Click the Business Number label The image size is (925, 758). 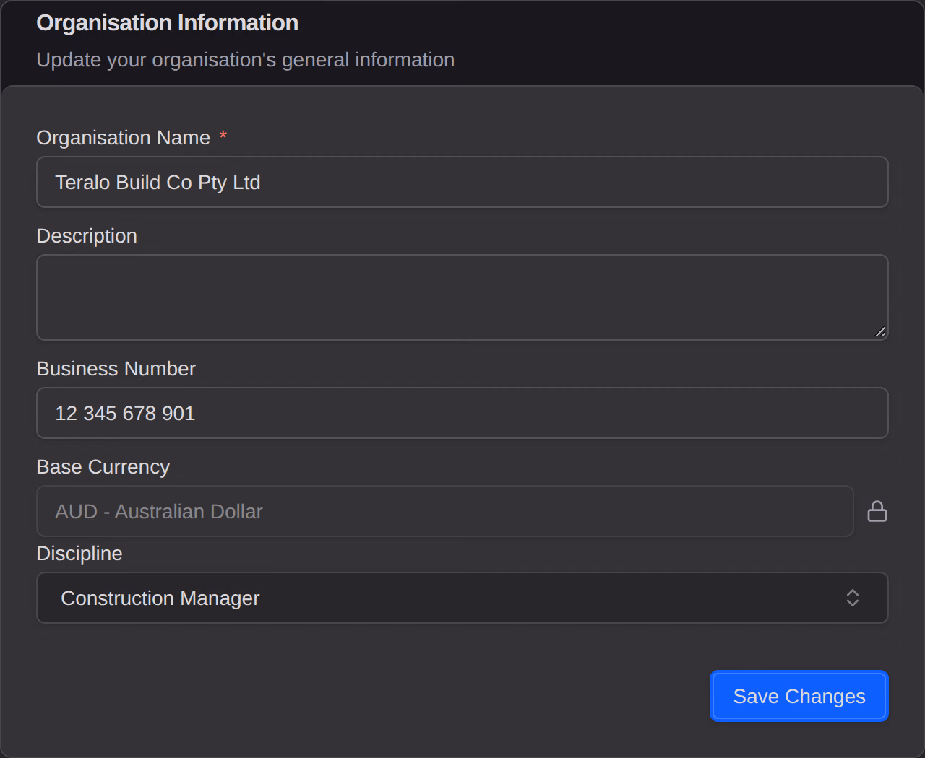[x=116, y=369]
